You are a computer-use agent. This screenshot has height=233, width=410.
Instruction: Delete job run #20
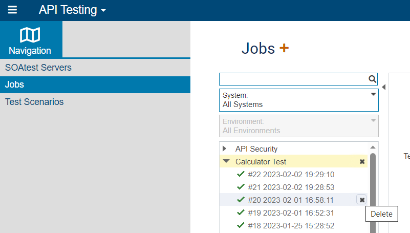(x=362, y=200)
